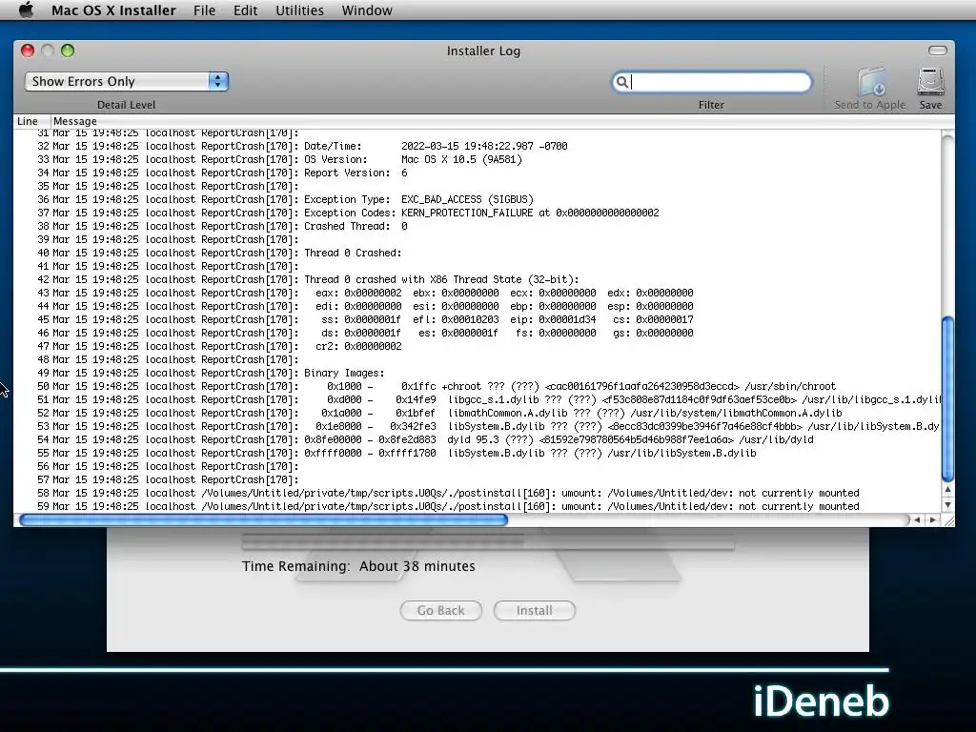Image resolution: width=976 pixels, height=732 pixels.
Task: Select log line 49 Binary Images
Action: [x=477, y=373]
